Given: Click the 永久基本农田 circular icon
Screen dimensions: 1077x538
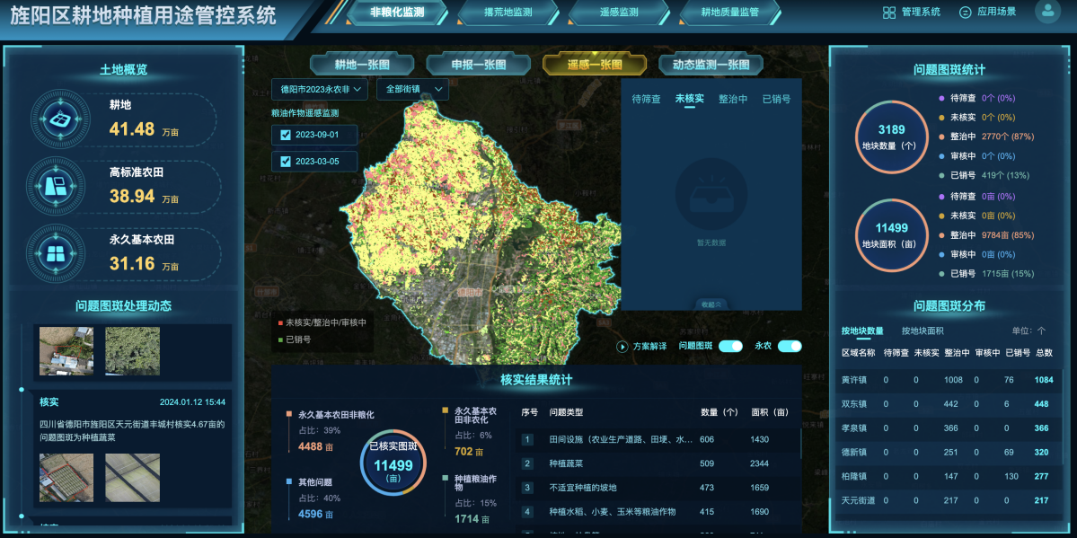Looking at the screenshot, I should 59,252.
